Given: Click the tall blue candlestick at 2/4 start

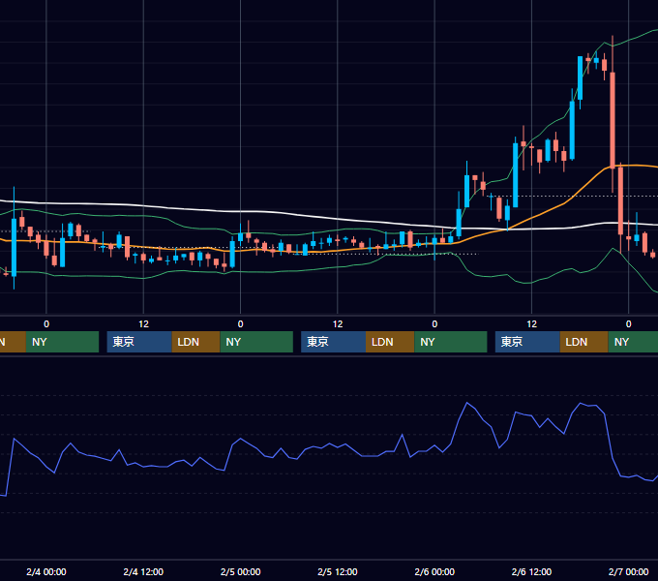Looking at the screenshot, I should [x=14, y=247].
